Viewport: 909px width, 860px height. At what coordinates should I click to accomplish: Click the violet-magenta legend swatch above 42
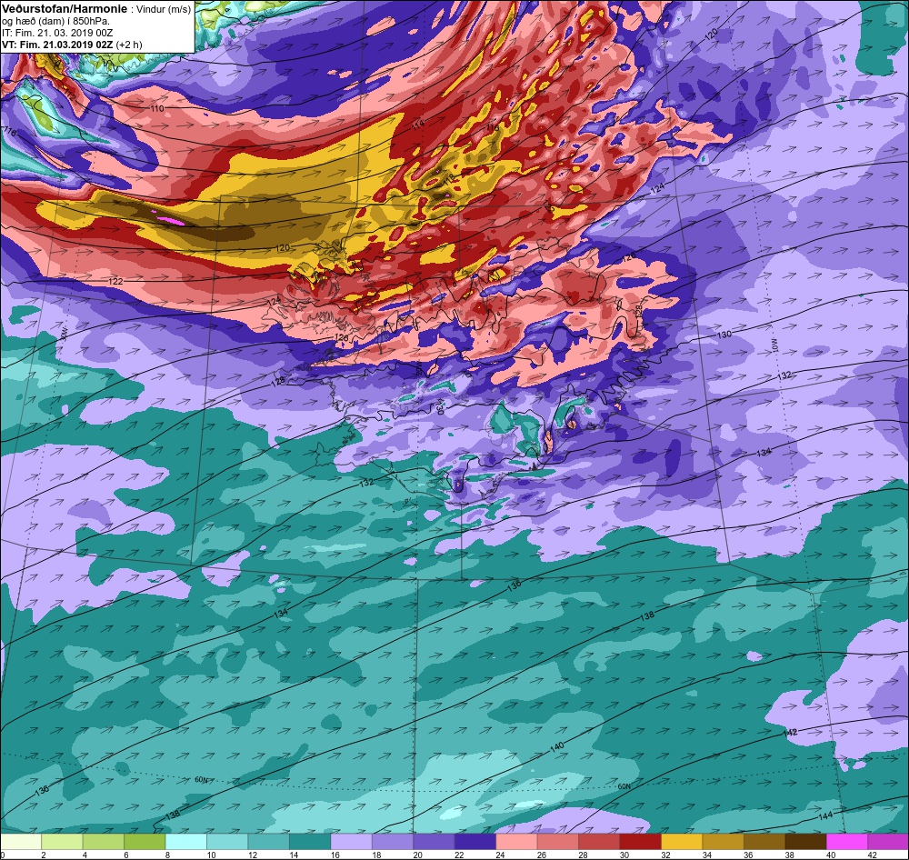pyautogui.click(x=888, y=842)
